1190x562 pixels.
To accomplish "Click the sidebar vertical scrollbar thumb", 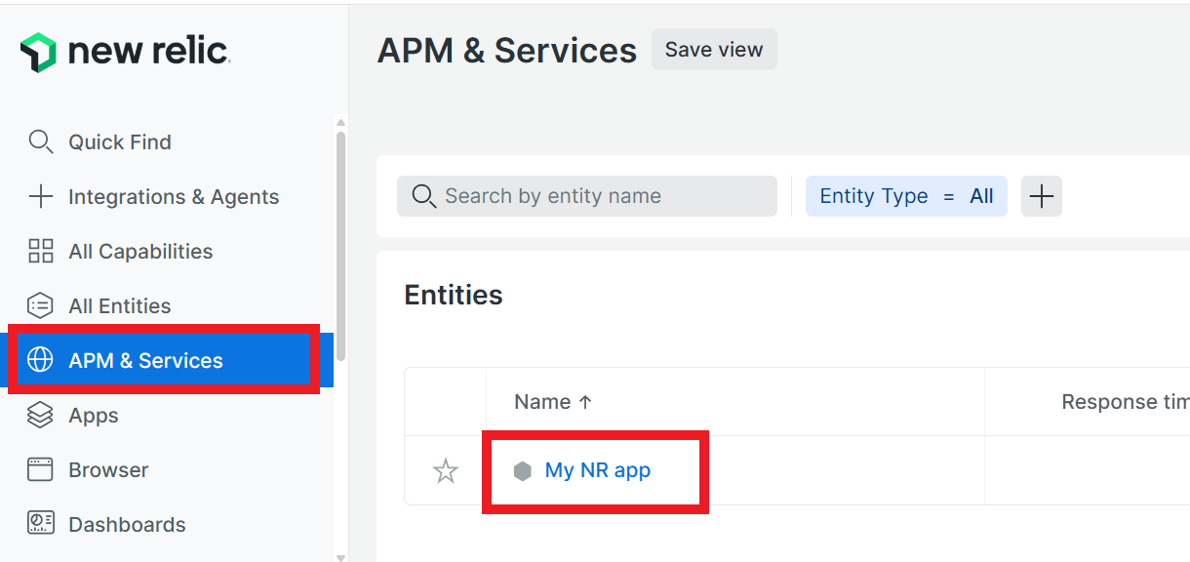I will pos(340,246).
